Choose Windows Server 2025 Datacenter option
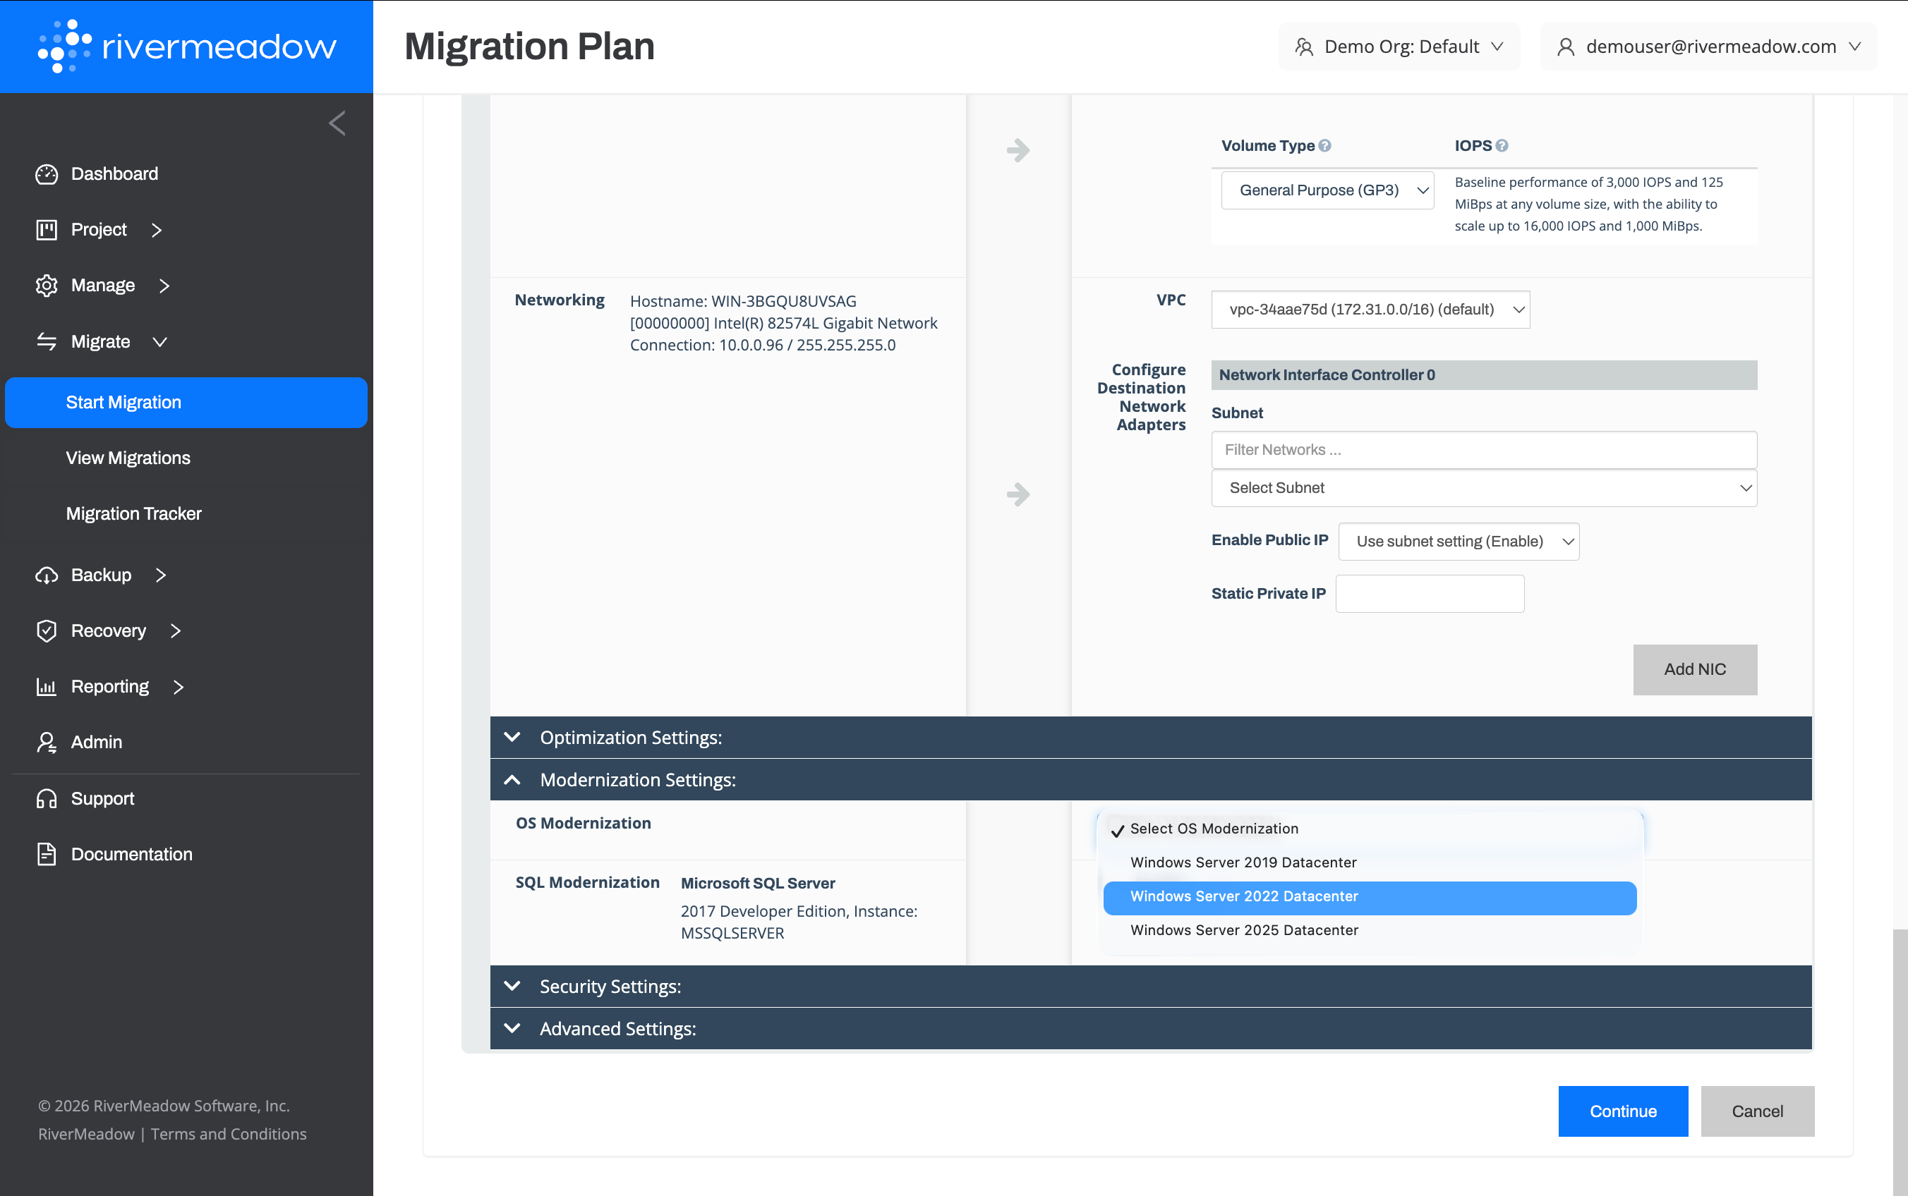The width and height of the screenshot is (1908, 1196). coord(1244,930)
